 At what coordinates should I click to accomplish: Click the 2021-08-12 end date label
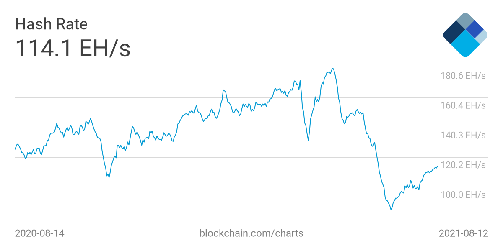pos(463,233)
